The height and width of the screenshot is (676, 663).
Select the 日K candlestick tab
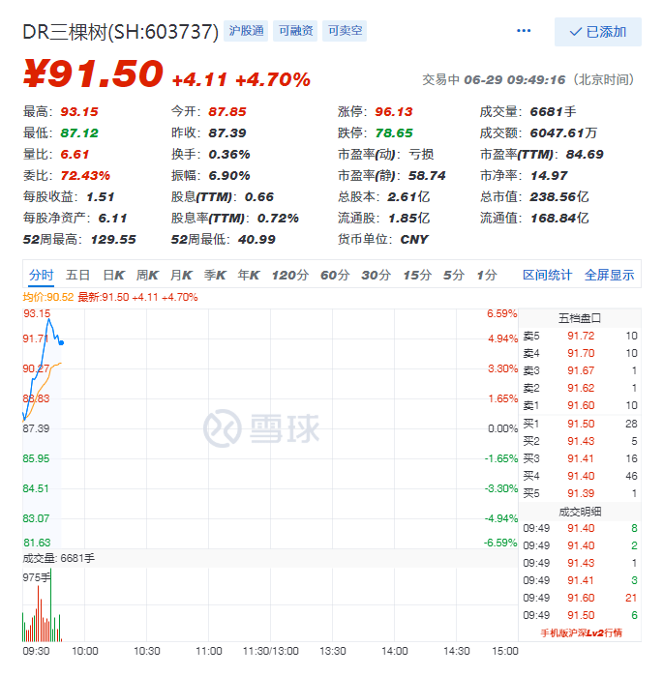[x=113, y=276]
